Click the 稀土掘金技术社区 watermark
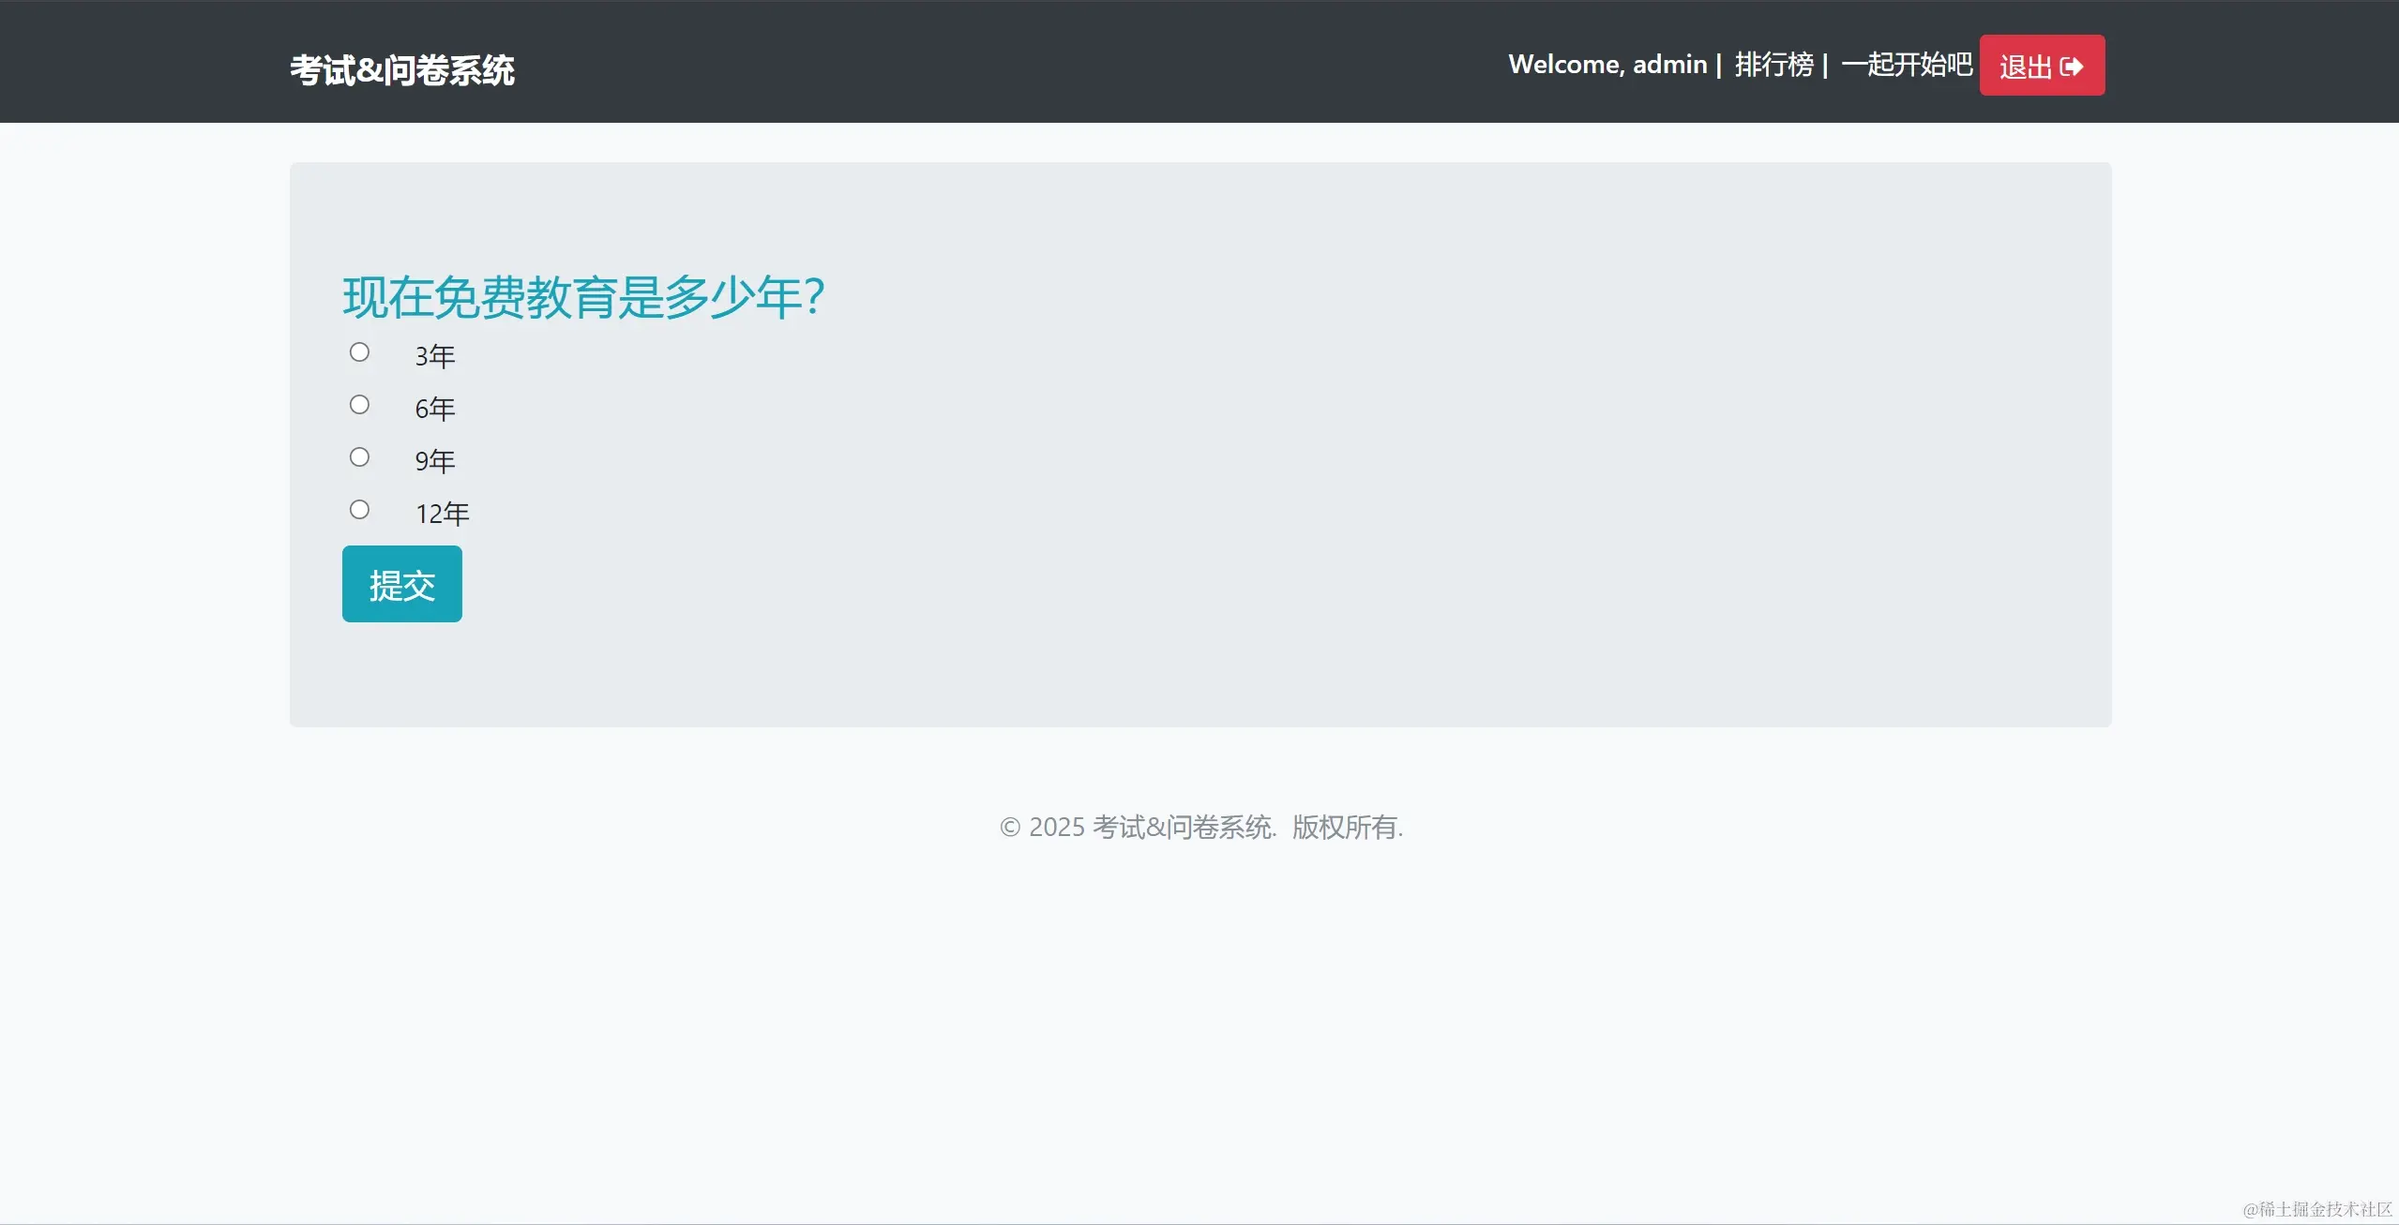This screenshot has width=2399, height=1225. 2316,1209
